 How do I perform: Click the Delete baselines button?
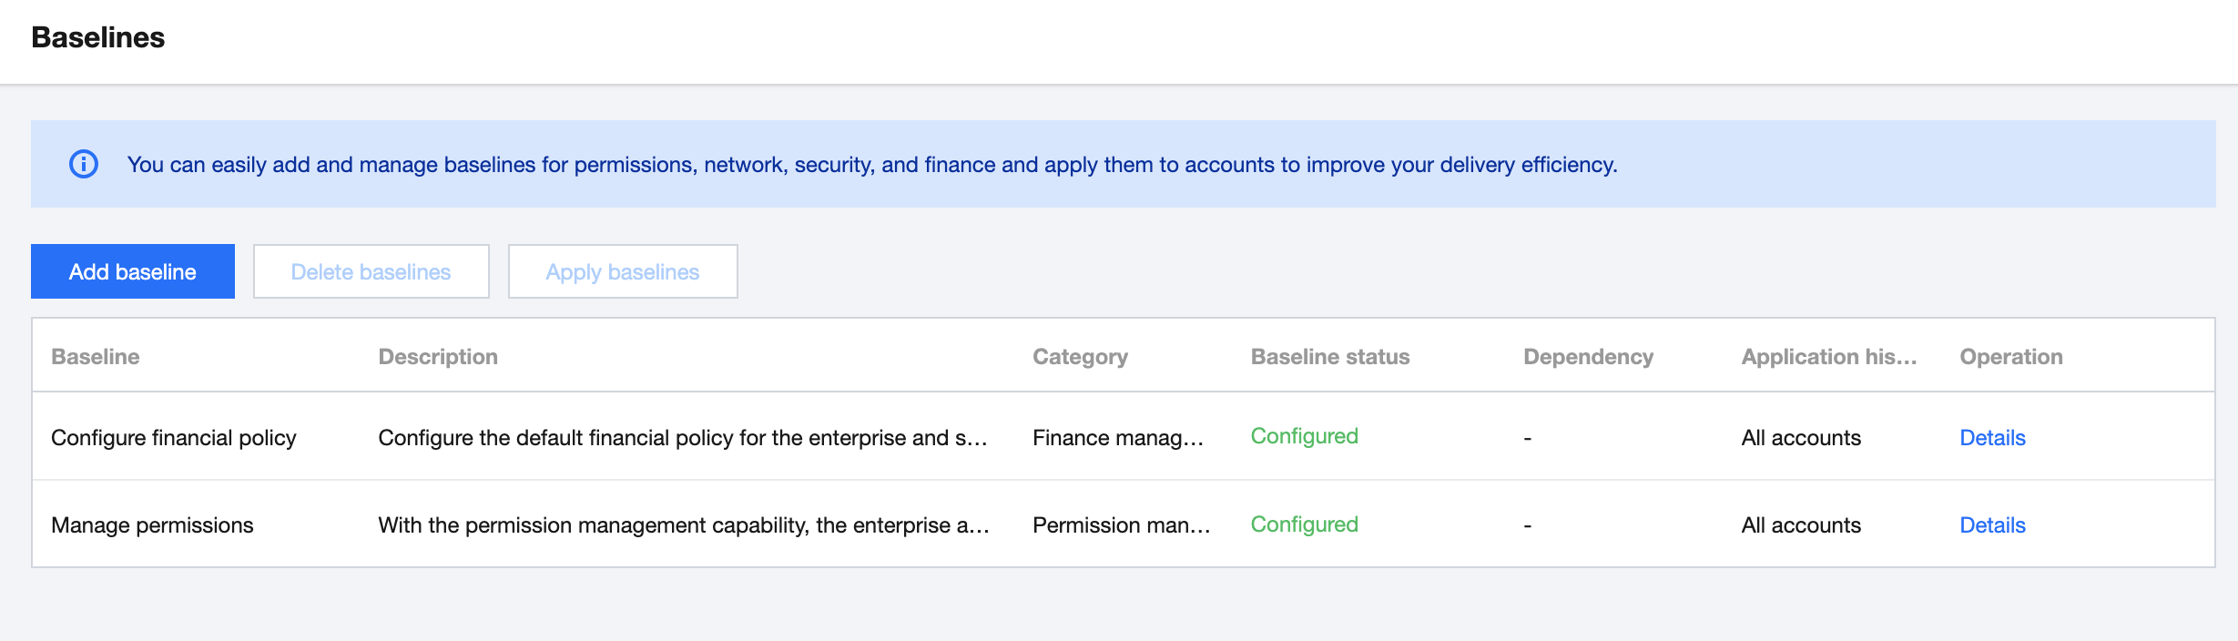coord(371,271)
